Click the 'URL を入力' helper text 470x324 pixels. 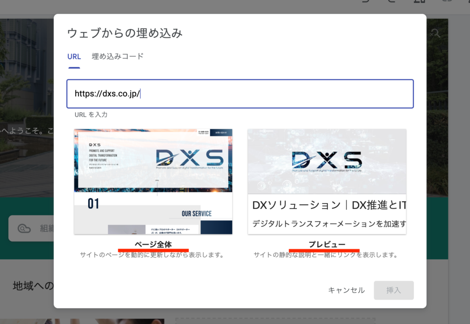pos(91,115)
